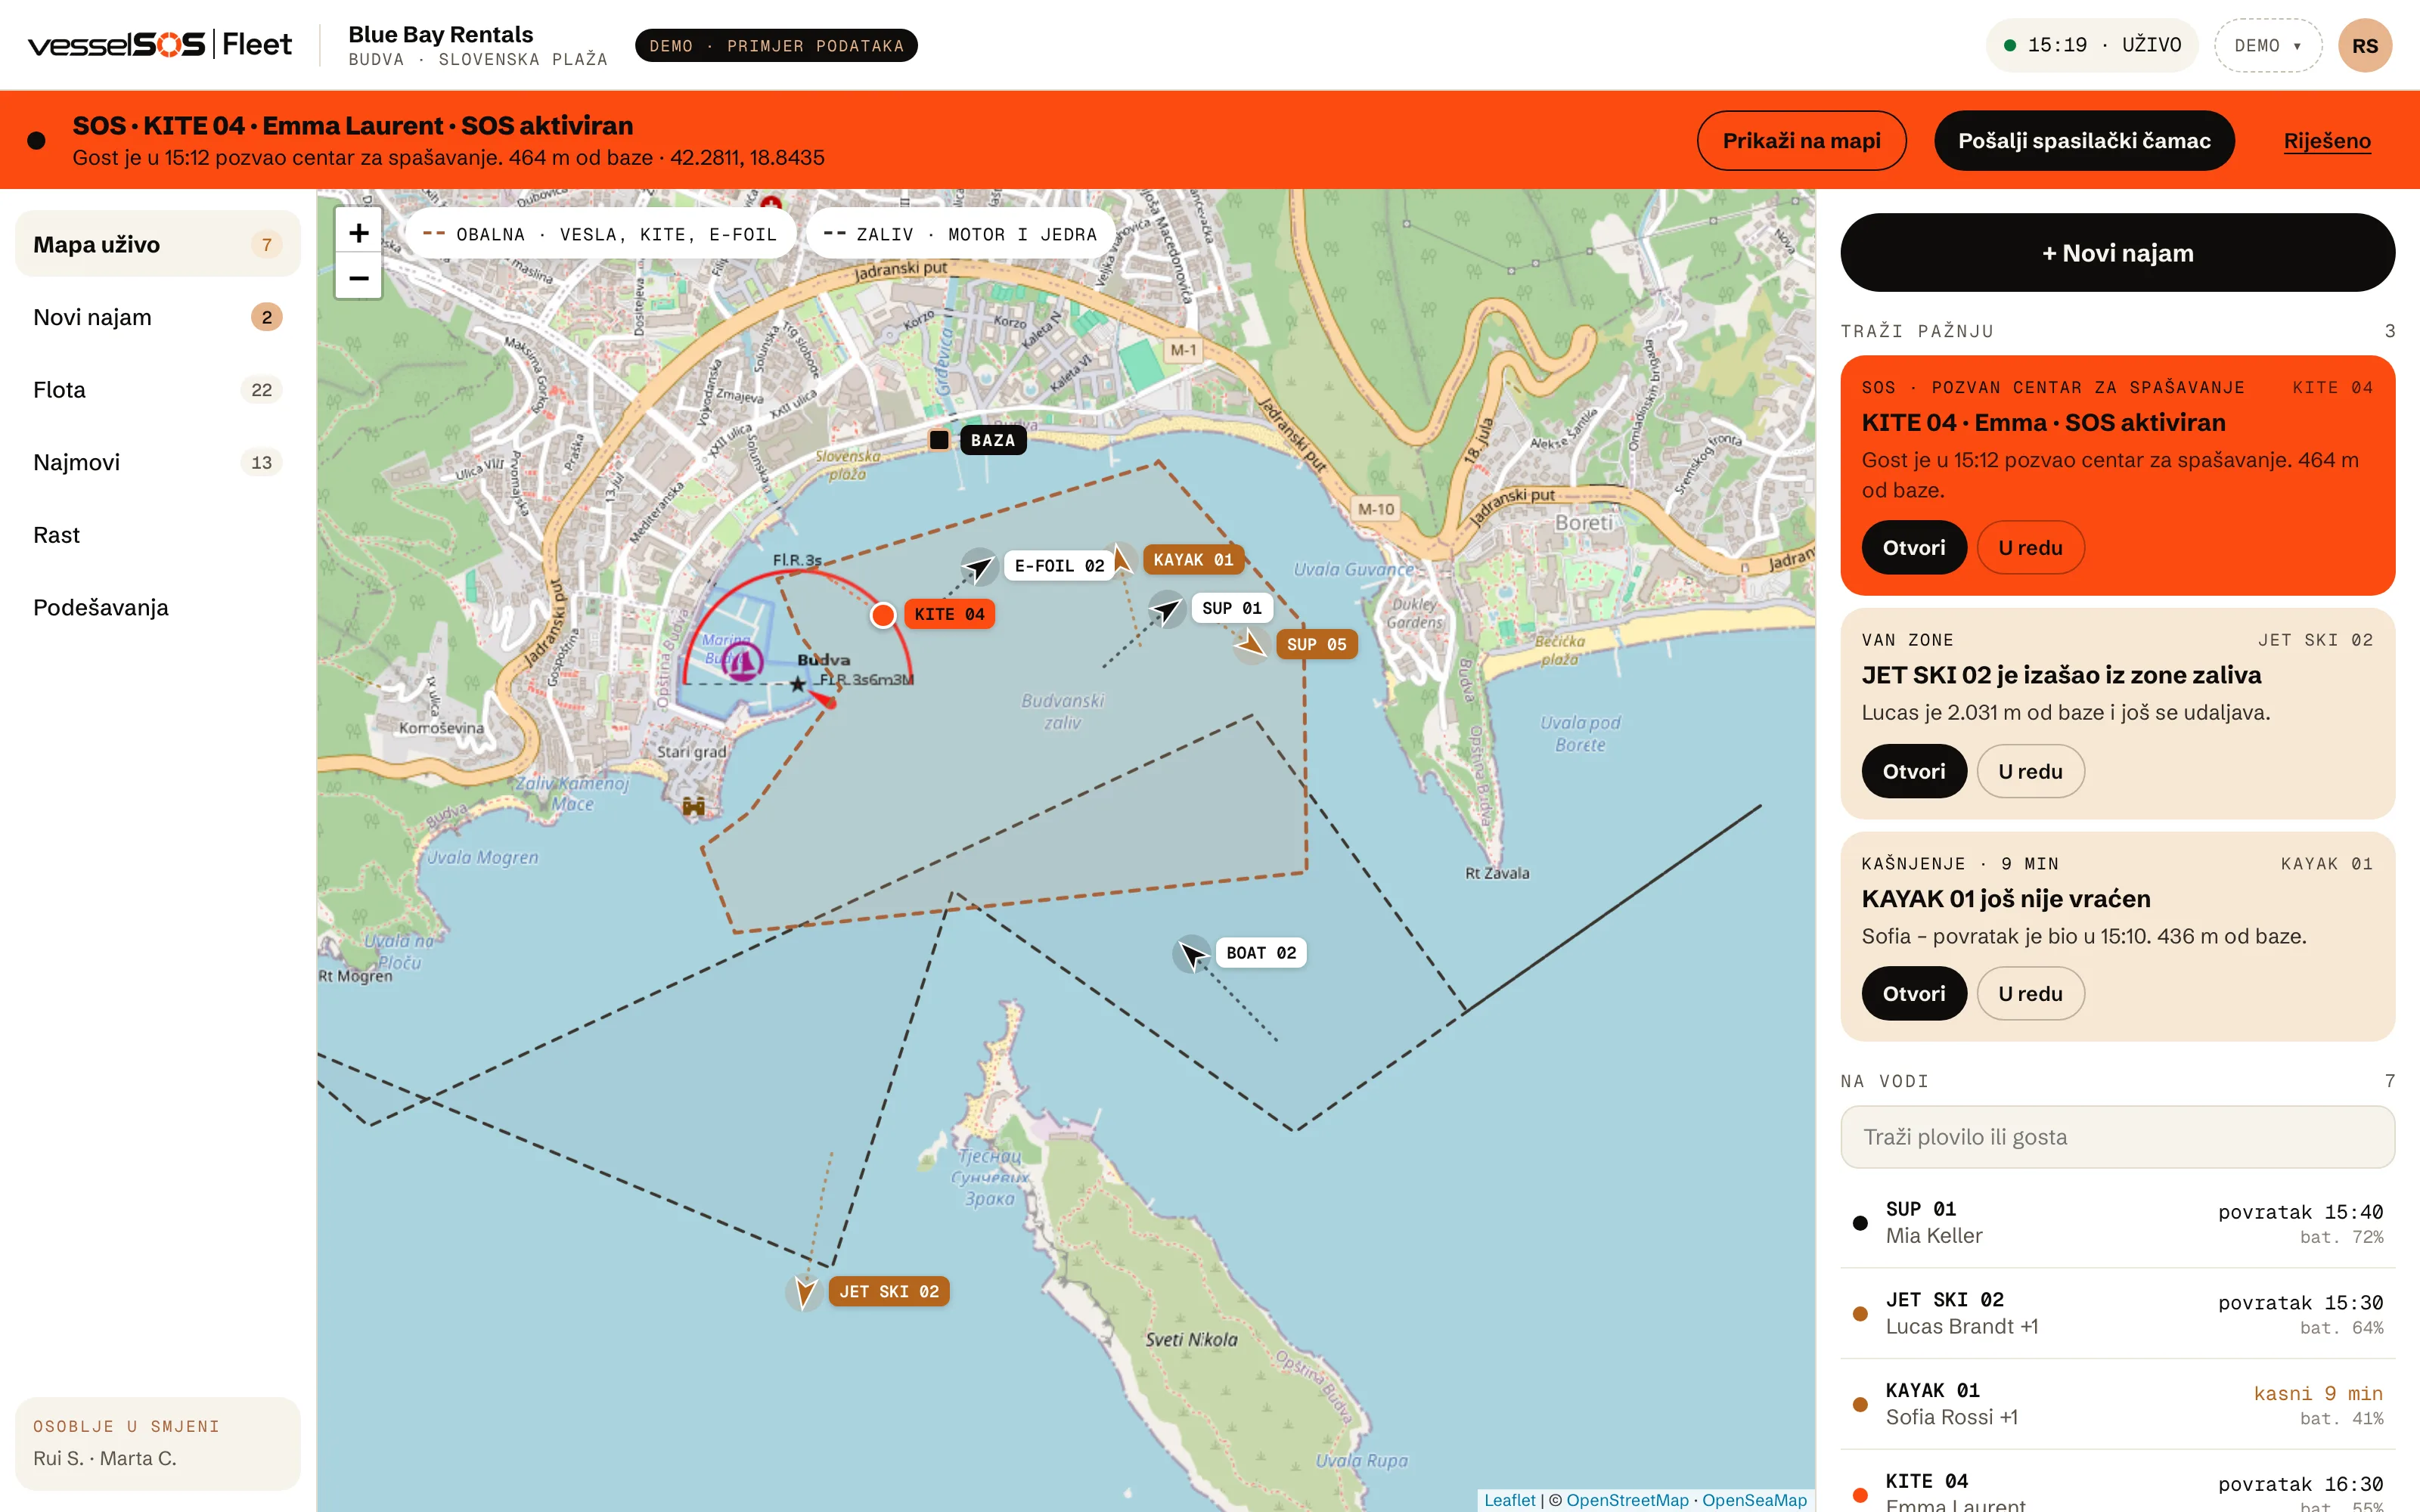
Task: Click the BAZA base square marker
Action: pyautogui.click(x=938, y=440)
